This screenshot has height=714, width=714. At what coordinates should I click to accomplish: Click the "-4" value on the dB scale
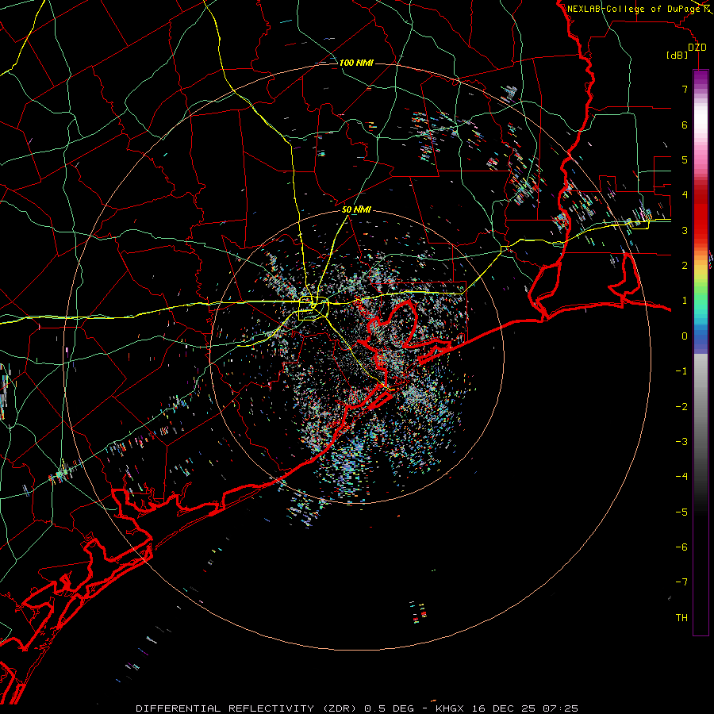tap(681, 477)
